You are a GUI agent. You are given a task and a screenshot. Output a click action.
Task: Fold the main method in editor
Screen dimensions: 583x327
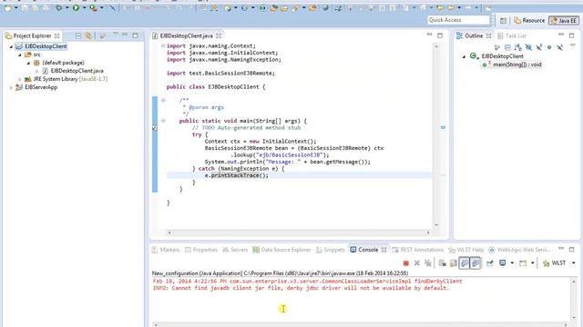coord(163,121)
